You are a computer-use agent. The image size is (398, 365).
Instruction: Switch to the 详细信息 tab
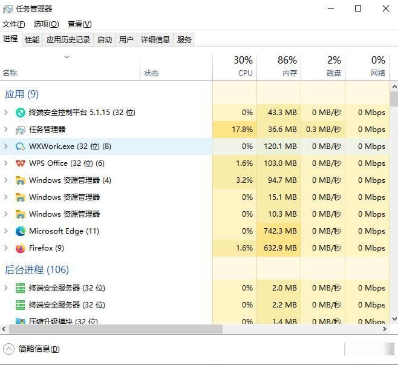tap(155, 39)
